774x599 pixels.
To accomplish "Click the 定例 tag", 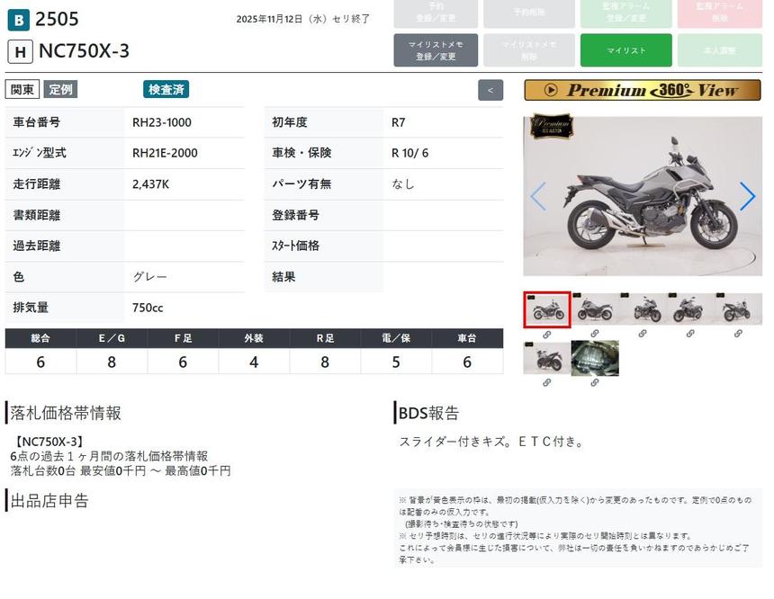I will (x=61, y=89).
